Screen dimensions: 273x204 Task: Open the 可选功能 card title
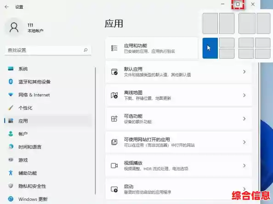[133, 116]
